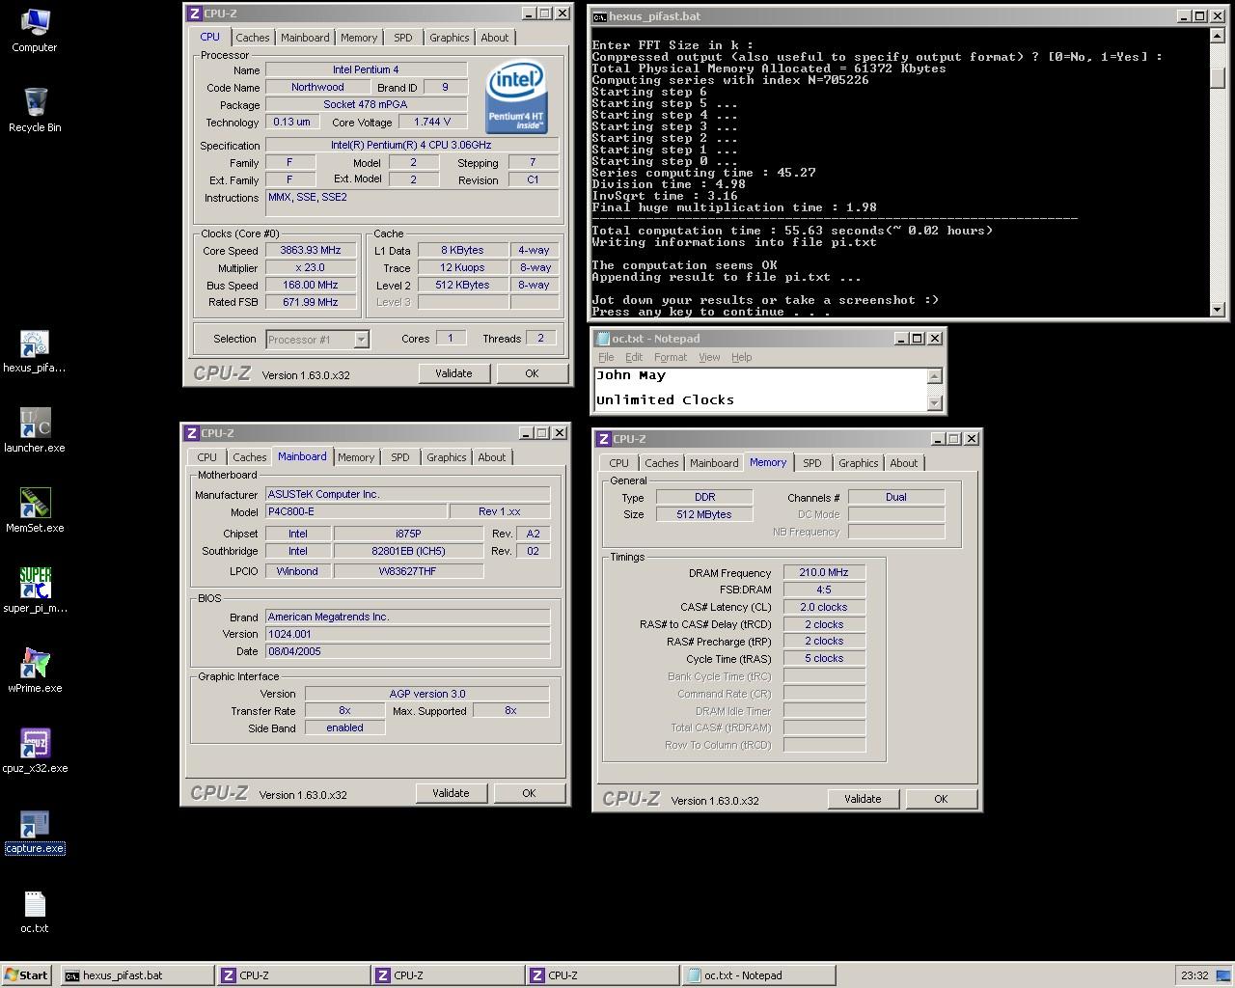Select the MemSet.exe desktop icon
1235x988 pixels.
coord(35,510)
